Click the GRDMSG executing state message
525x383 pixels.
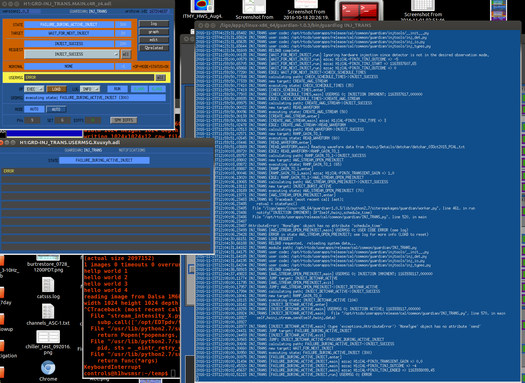click(x=95, y=98)
